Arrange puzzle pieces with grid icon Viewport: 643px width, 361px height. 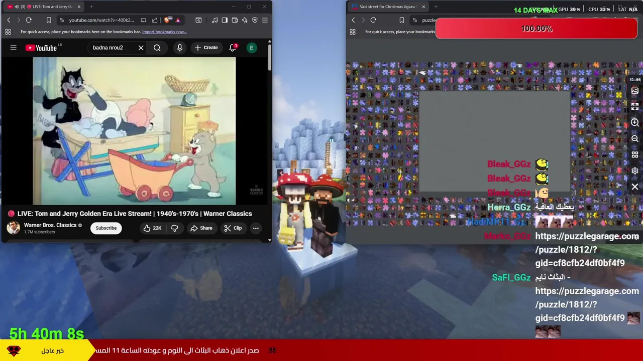tap(635, 155)
